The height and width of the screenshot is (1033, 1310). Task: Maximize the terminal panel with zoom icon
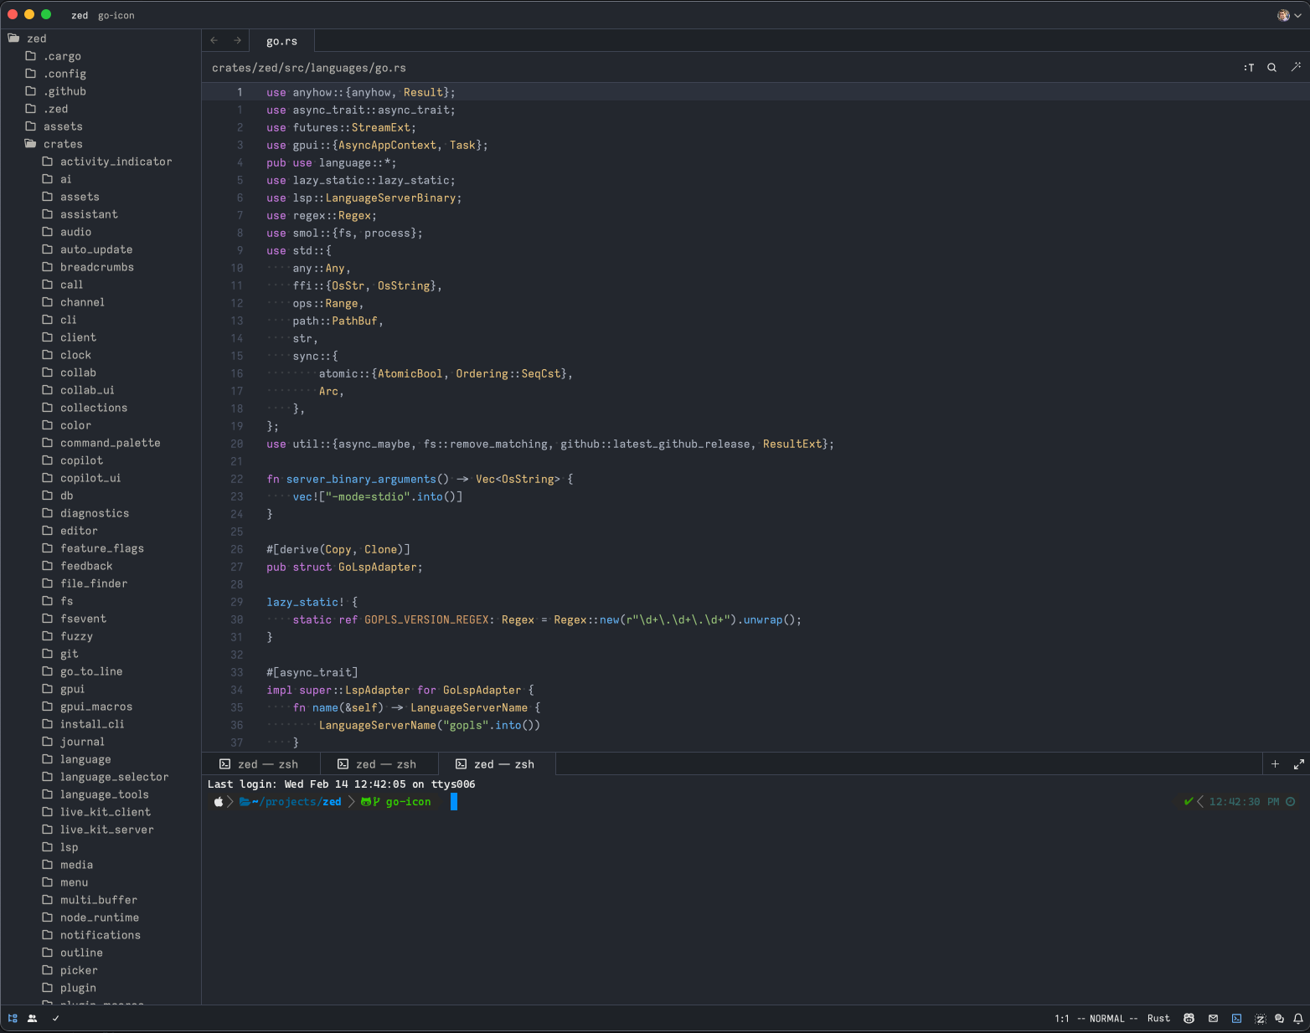tap(1298, 764)
